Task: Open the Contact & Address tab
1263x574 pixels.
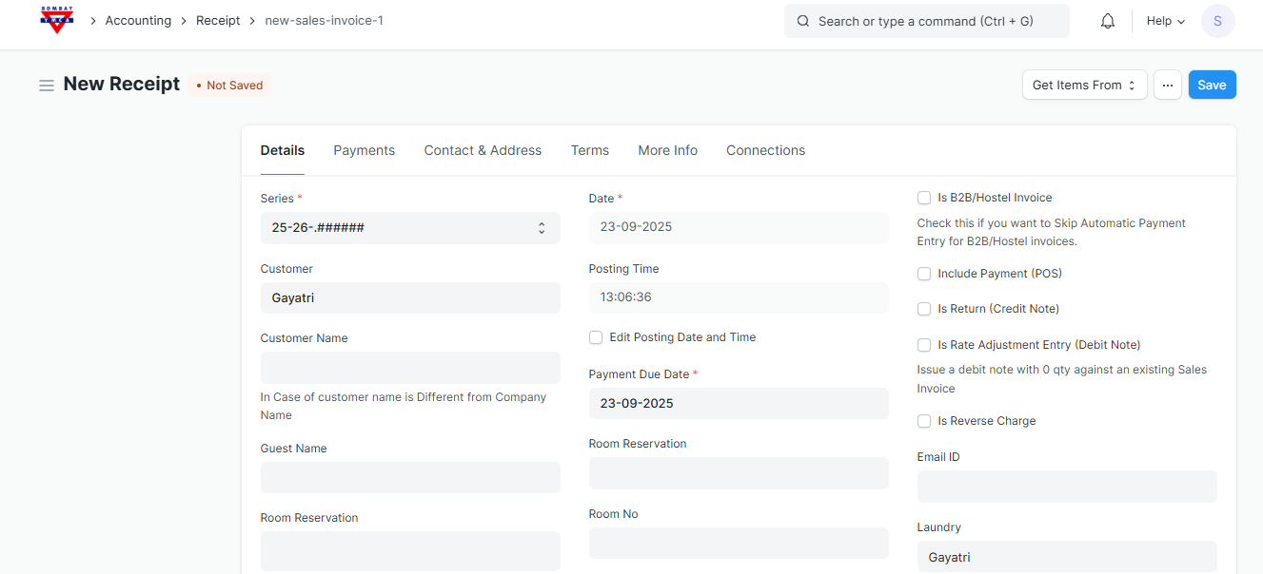Action: coord(483,150)
